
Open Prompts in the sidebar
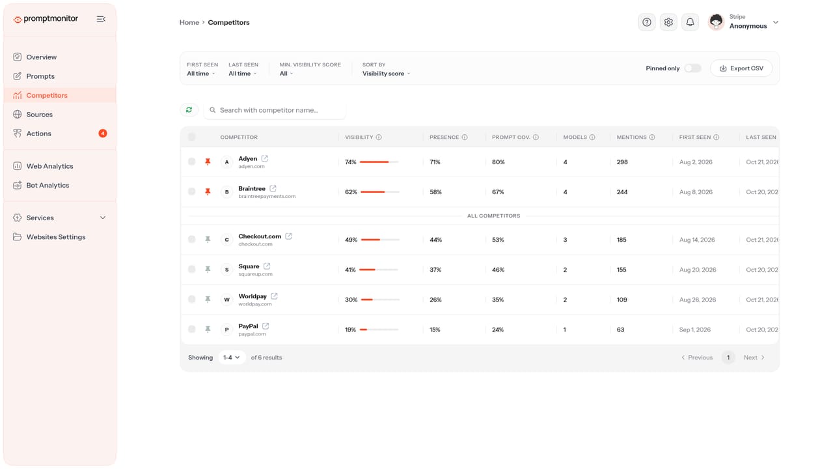click(x=60, y=76)
